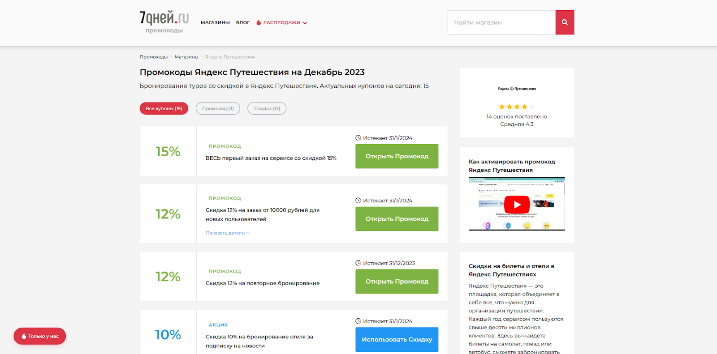The height and width of the screenshot is (354, 717).
Task: Open promo code for 12% from 10000 rubles
Action: point(397,219)
